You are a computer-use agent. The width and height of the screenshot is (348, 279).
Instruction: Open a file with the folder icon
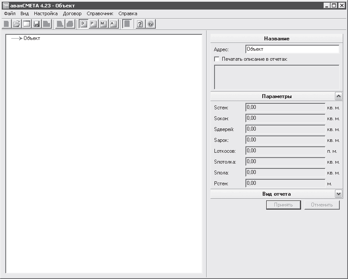17,24
